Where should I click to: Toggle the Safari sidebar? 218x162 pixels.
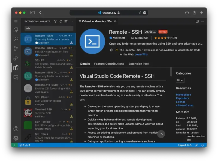tap(32, 13)
